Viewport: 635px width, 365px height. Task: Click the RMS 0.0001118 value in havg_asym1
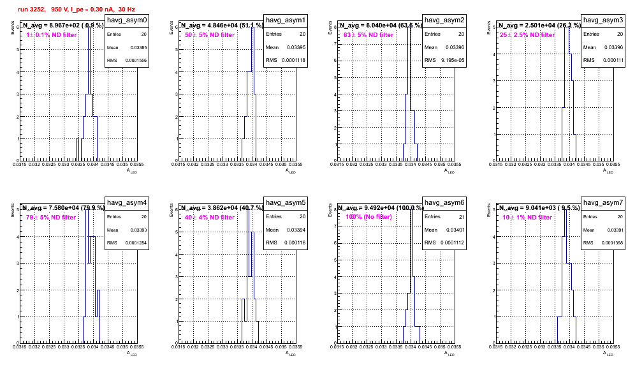294,60
